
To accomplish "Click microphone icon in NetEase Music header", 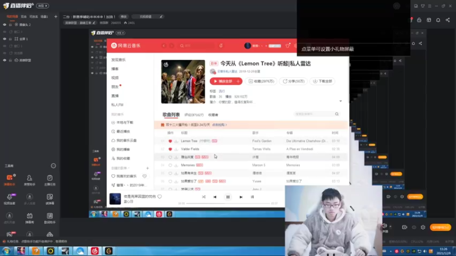I will pos(221,46).
